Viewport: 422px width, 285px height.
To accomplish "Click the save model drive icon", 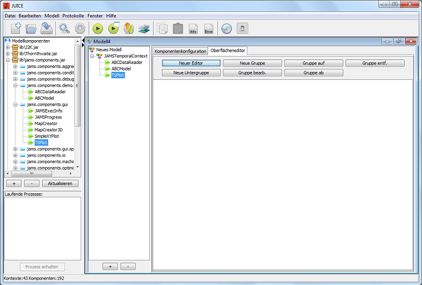I will (47, 28).
